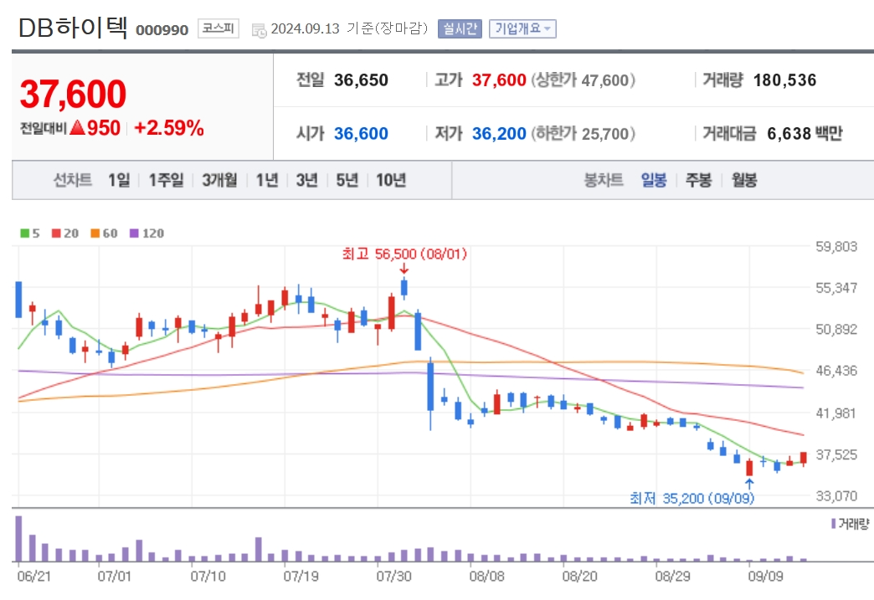The width and height of the screenshot is (874, 600).
Task: Select the 3년 line chart tab
Action: point(307,180)
